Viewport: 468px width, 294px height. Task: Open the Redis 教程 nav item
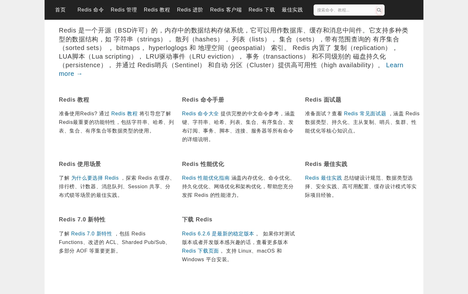(x=157, y=10)
